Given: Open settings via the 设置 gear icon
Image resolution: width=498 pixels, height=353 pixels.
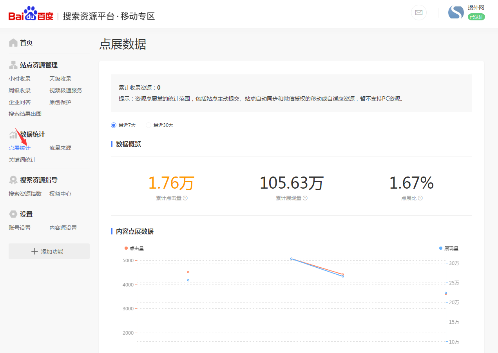Looking at the screenshot, I should [x=13, y=214].
